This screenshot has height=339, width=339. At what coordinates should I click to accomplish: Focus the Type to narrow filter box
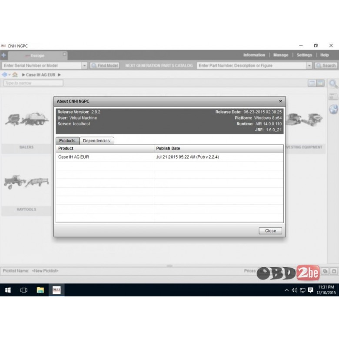click(x=33, y=83)
